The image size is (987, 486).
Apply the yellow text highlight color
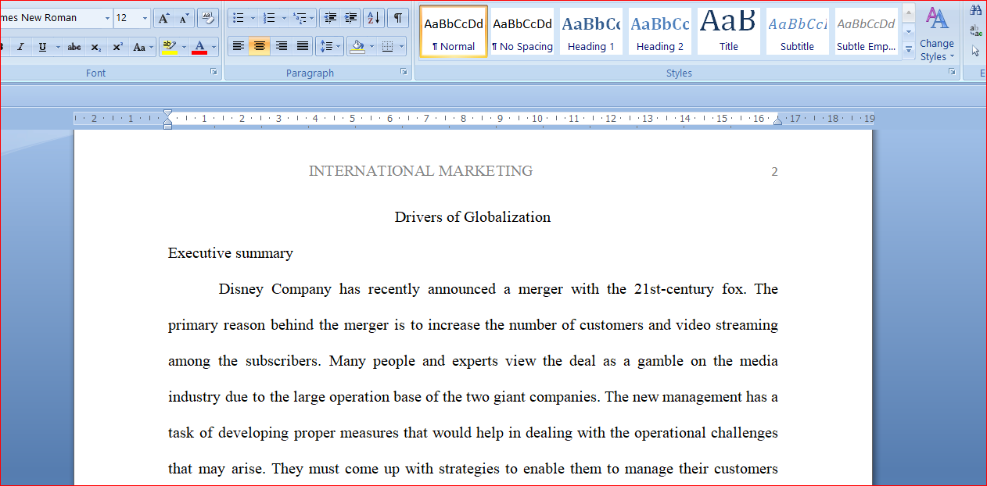(x=169, y=47)
